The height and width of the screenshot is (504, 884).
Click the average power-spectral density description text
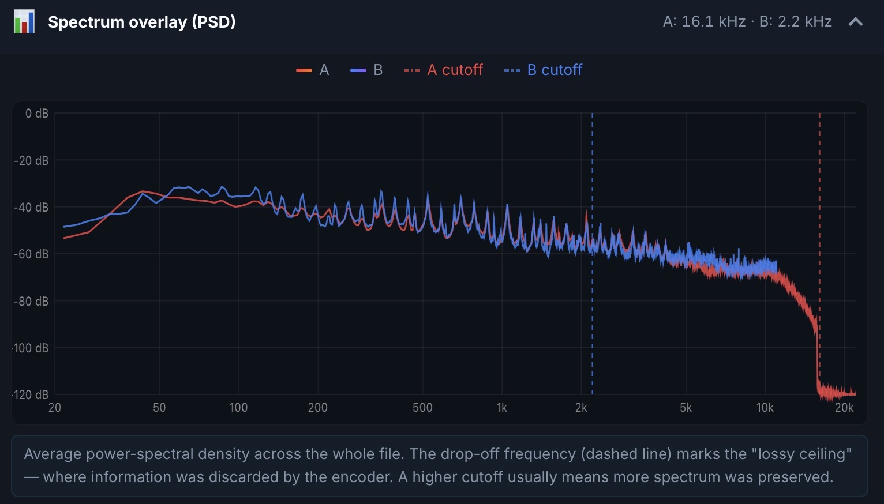(x=439, y=465)
